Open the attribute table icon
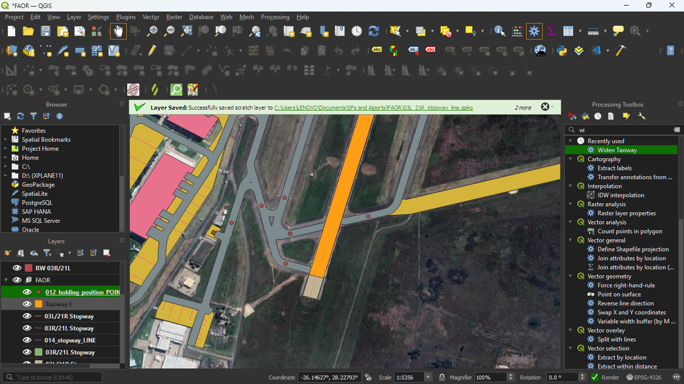This screenshot has width=684, height=384. pyautogui.click(x=568, y=31)
